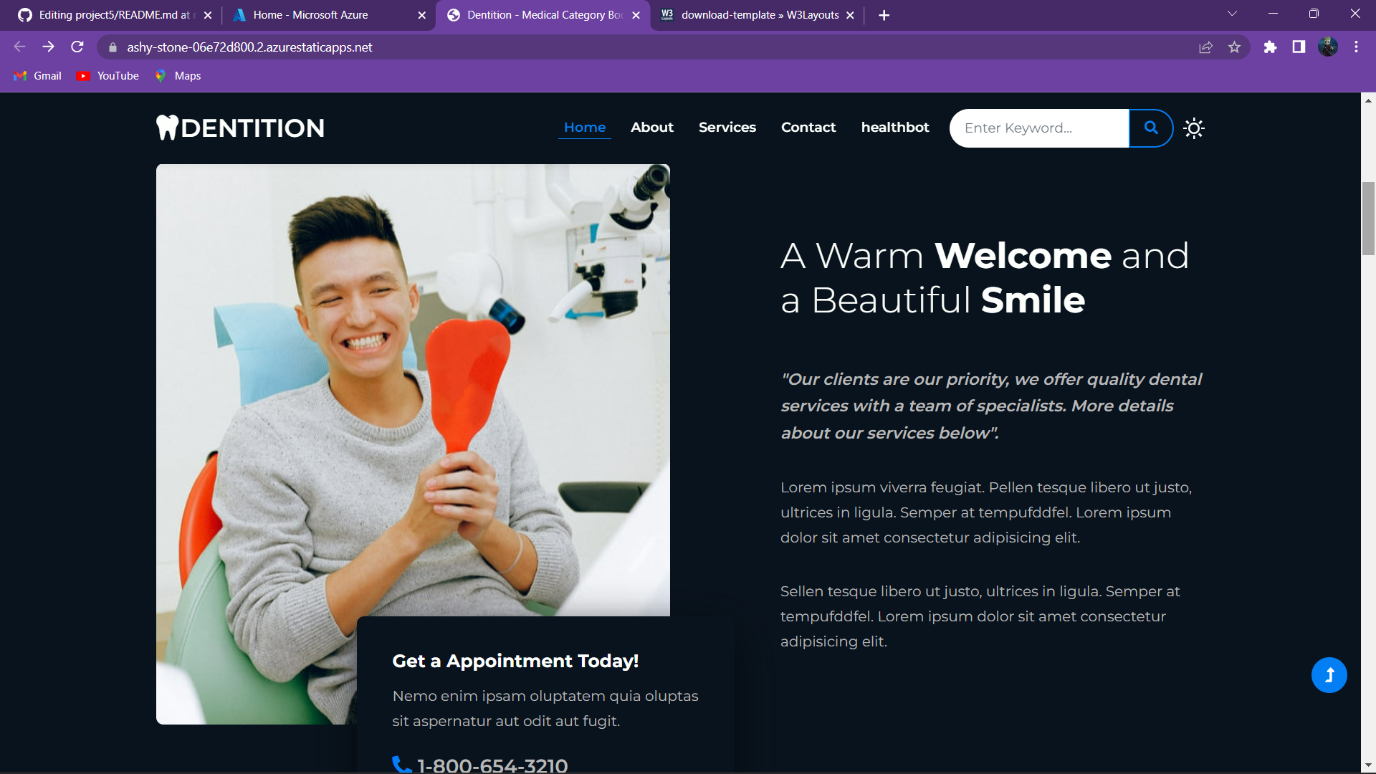The height and width of the screenshot is (774, 1376).
Task: Expand the tab search chevron
Action: click(1232, 14)
